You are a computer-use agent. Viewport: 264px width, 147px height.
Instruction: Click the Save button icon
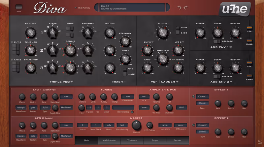coord(18,7)
